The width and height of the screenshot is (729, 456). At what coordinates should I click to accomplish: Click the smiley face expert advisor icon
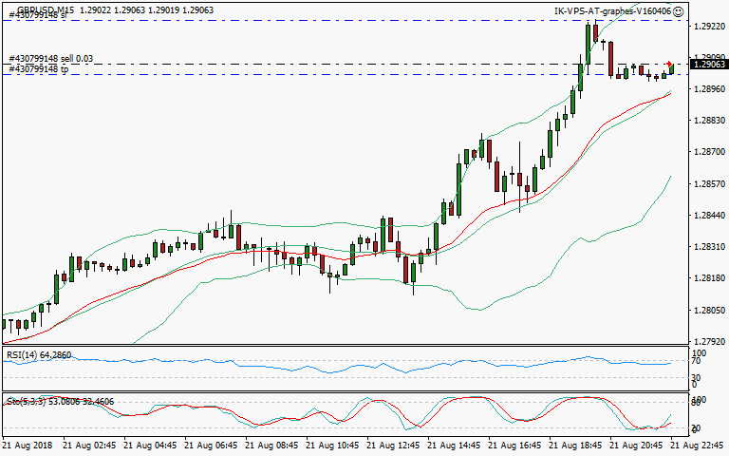[x=679, y=11]
